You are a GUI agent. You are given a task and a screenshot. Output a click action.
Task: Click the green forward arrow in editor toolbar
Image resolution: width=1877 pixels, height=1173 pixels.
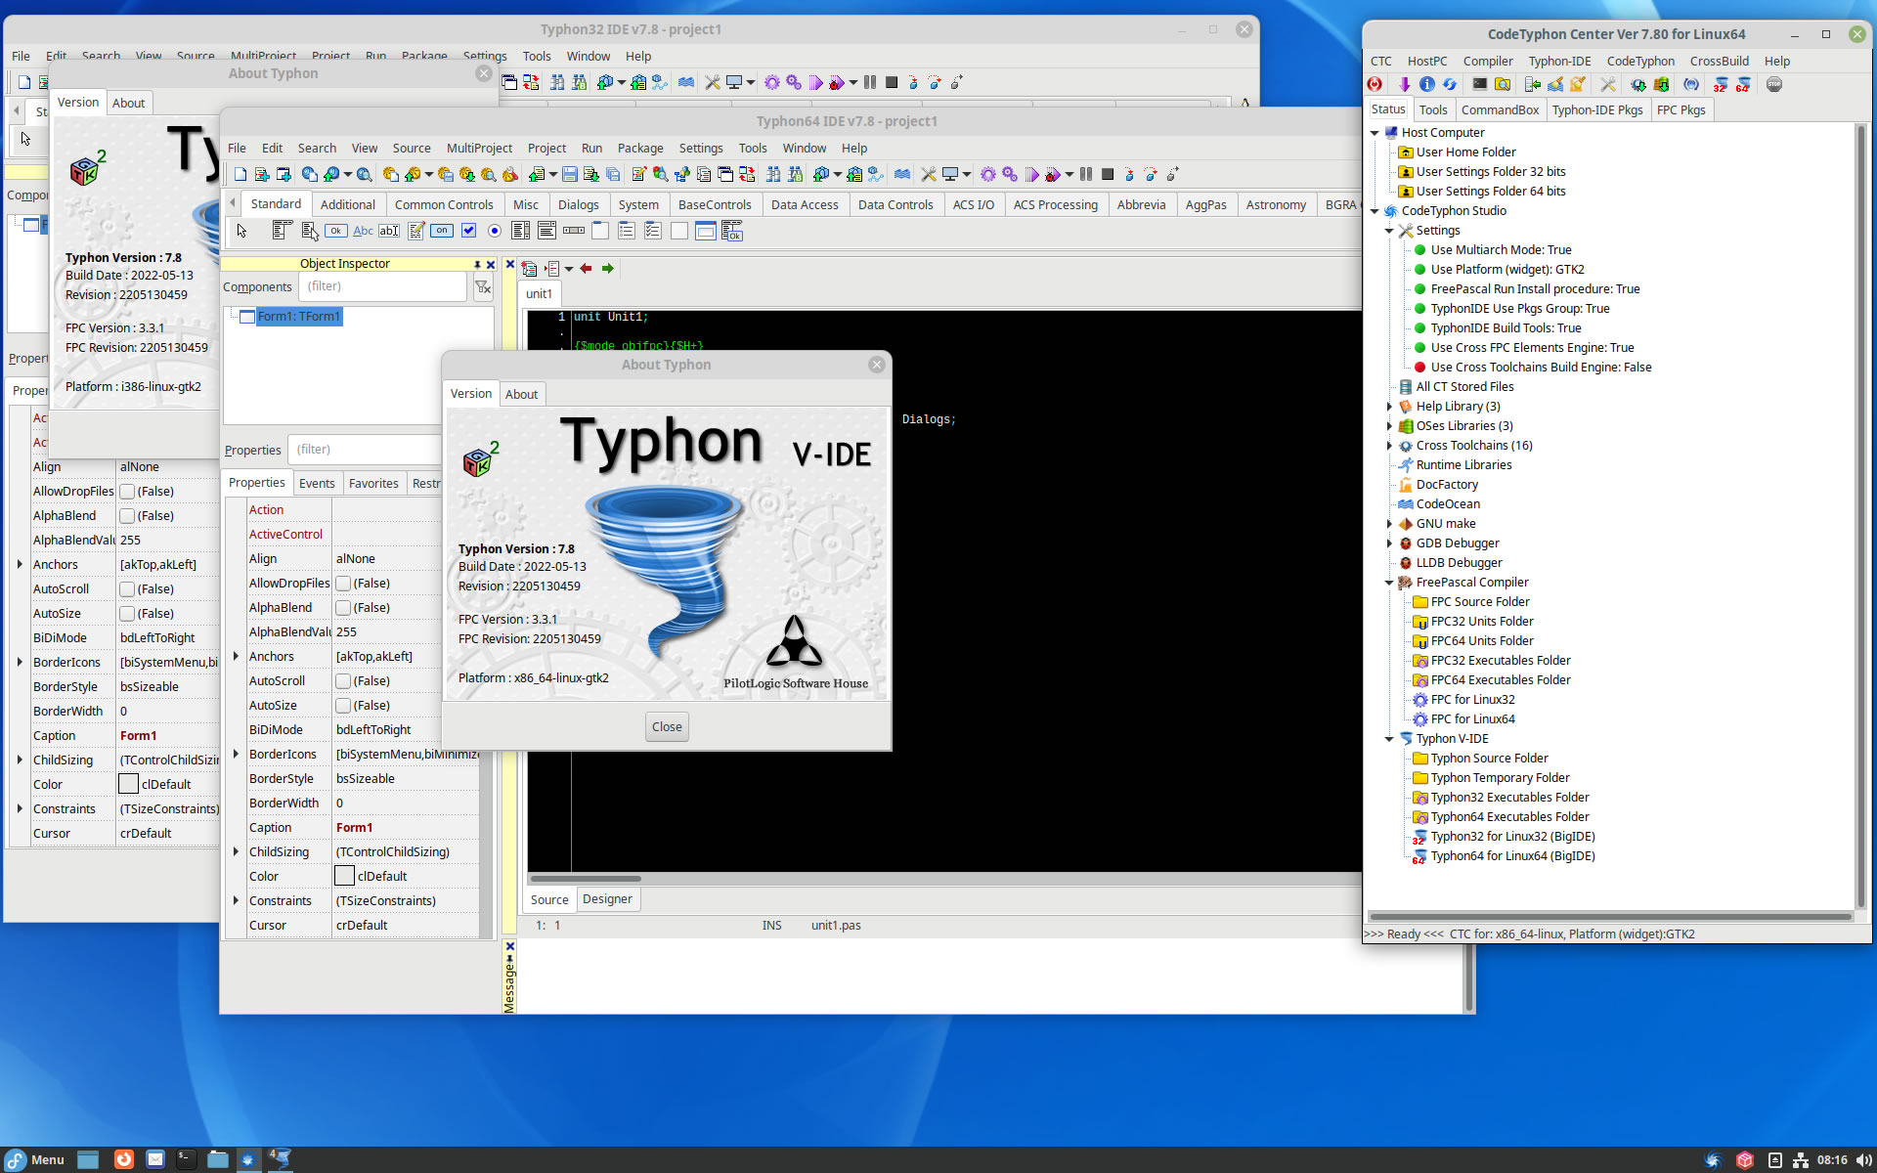pos(607,269)
